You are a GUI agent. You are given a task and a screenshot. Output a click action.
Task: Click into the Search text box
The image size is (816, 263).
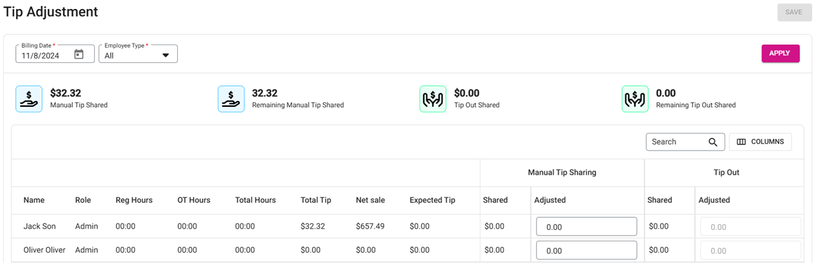click(677, 142)
